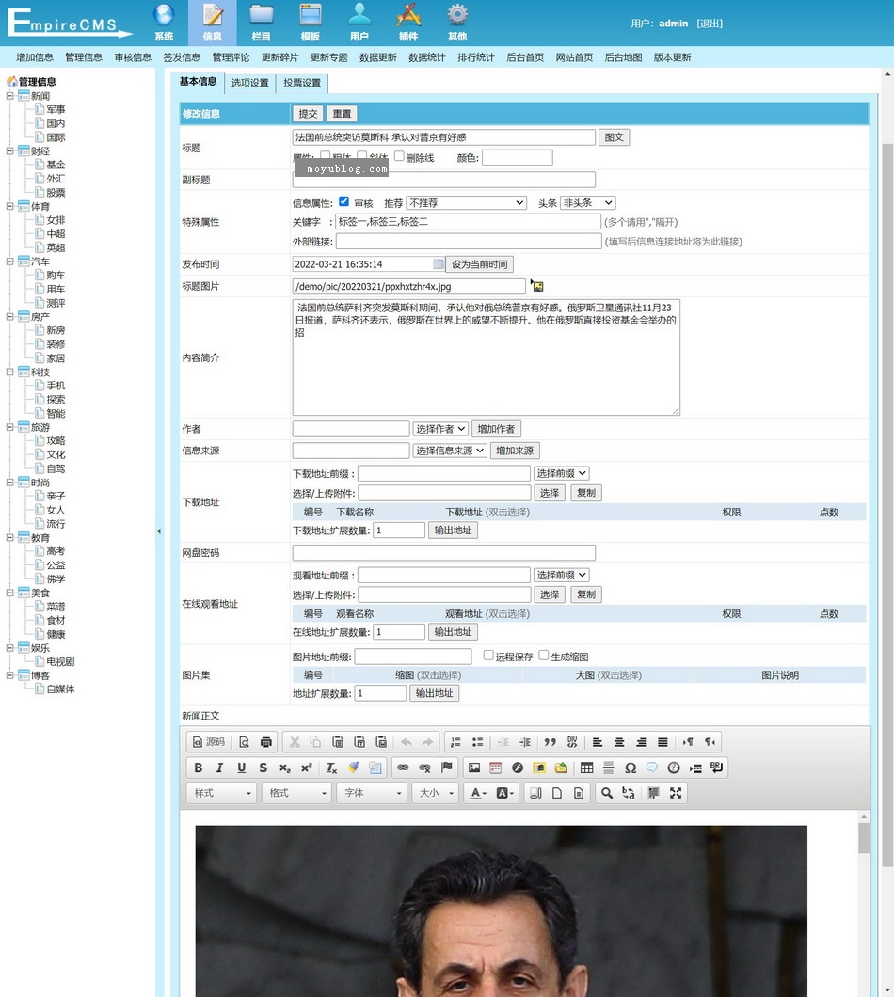Maximize the editor with the fullscreen icon
This screenshot has height=997, width=894.
[x=676, y=793]
